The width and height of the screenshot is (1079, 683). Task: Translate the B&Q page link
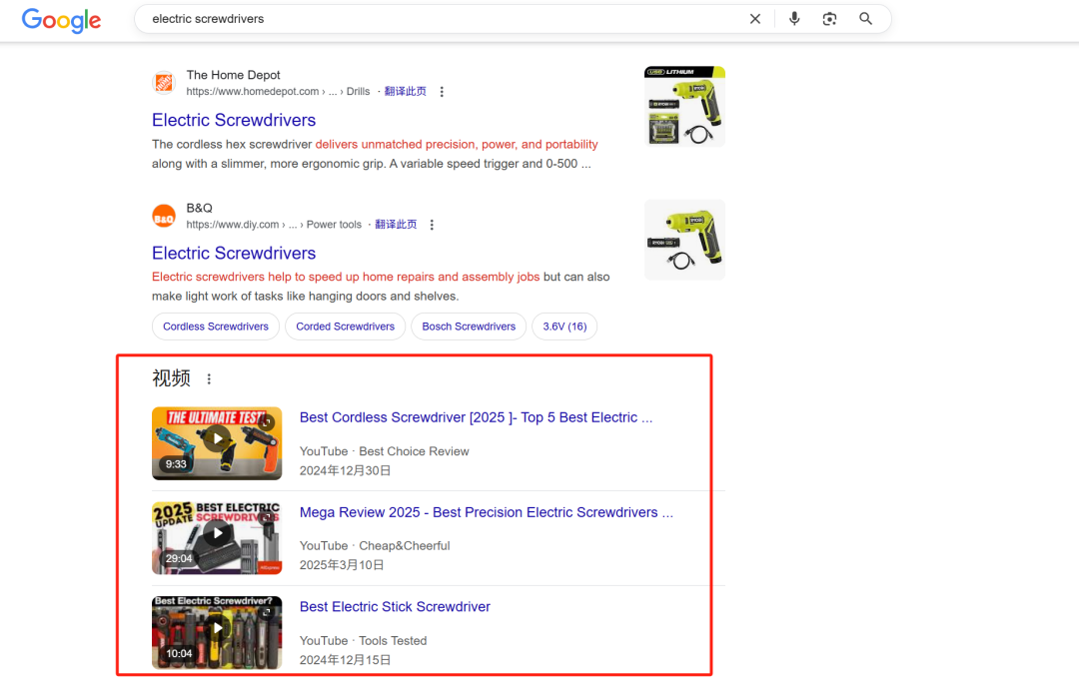[396, 225]
